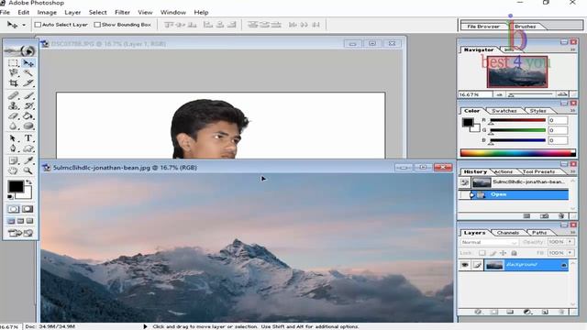Select the Sponge/Dodge tool

click(28, 126)
